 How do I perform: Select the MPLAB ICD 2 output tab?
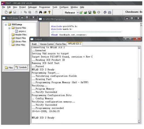click(75, 44)
